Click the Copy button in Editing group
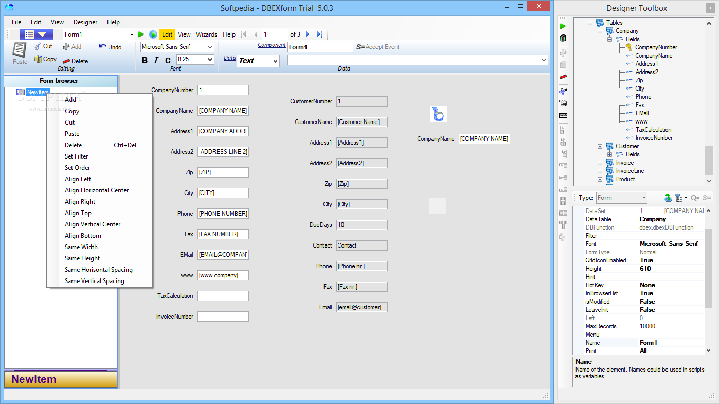 (45, 59)
